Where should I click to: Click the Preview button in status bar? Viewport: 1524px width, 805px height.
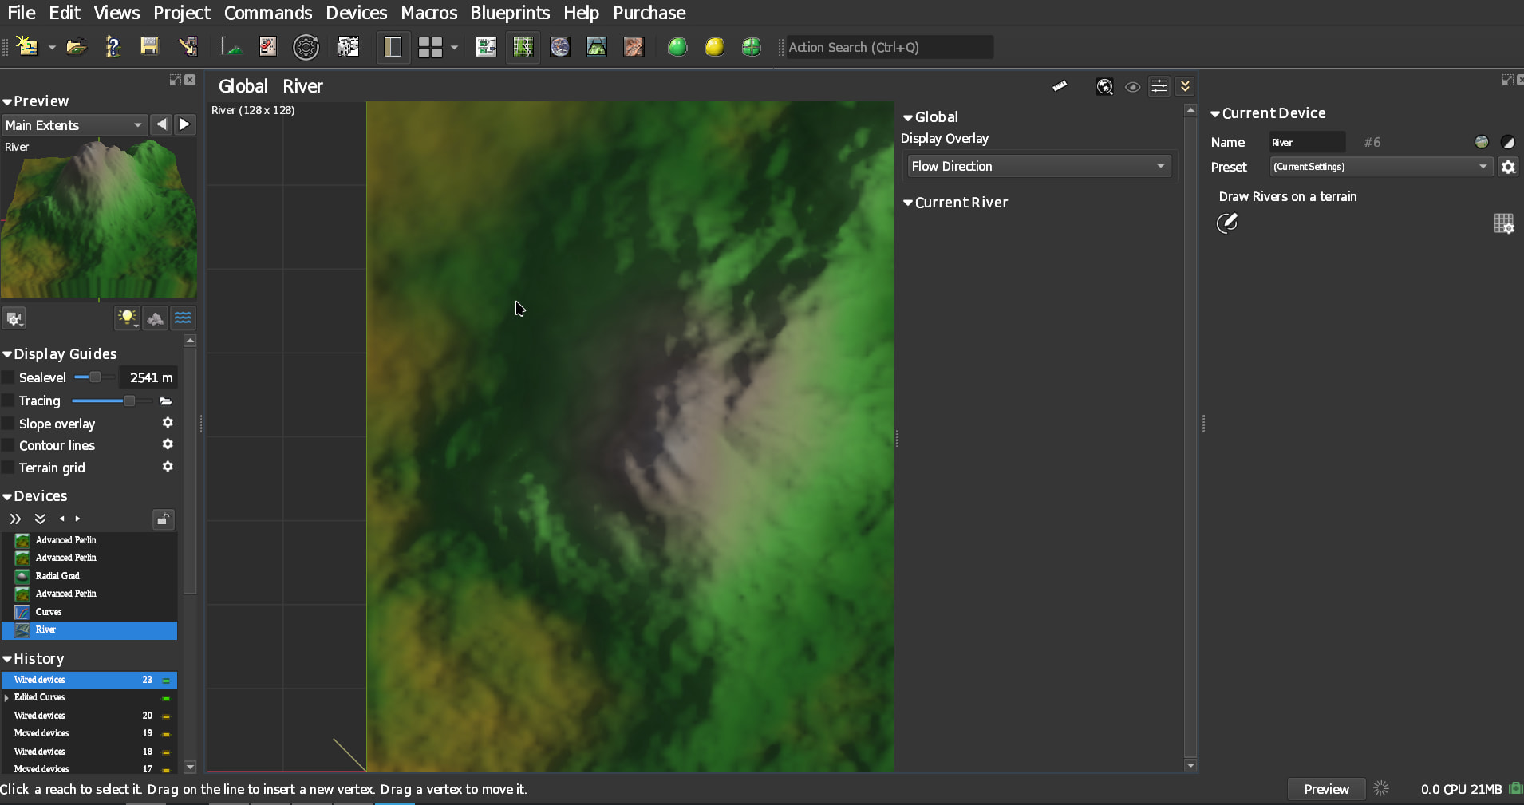point(1326,789)
